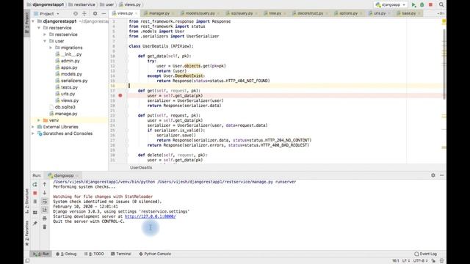Pause output in the Run panel

(x=35, y=202)
